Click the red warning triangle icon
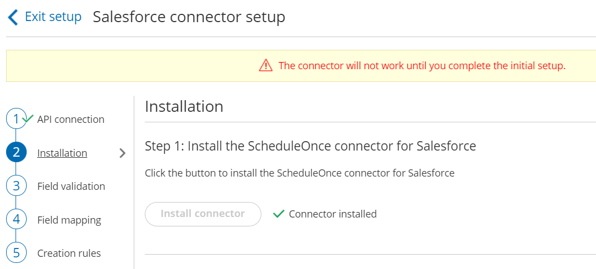Image resolution: width=596 pixels, height=269 pixels. pos(266,66)
